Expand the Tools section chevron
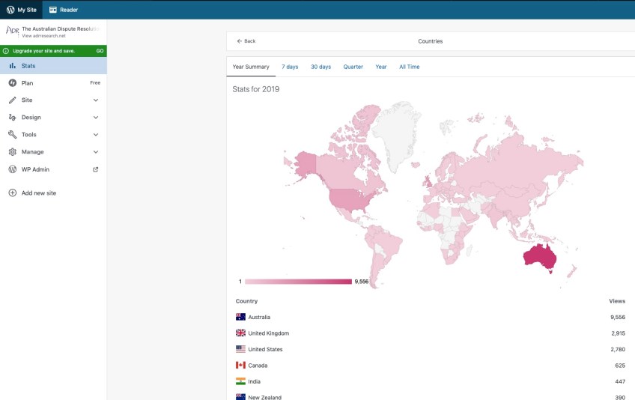 click(95, 135)
